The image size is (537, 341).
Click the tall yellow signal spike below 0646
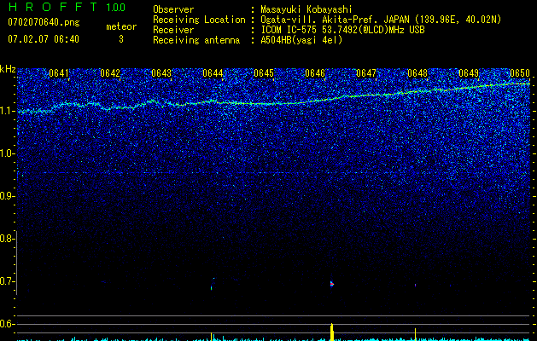pos(331,332)
